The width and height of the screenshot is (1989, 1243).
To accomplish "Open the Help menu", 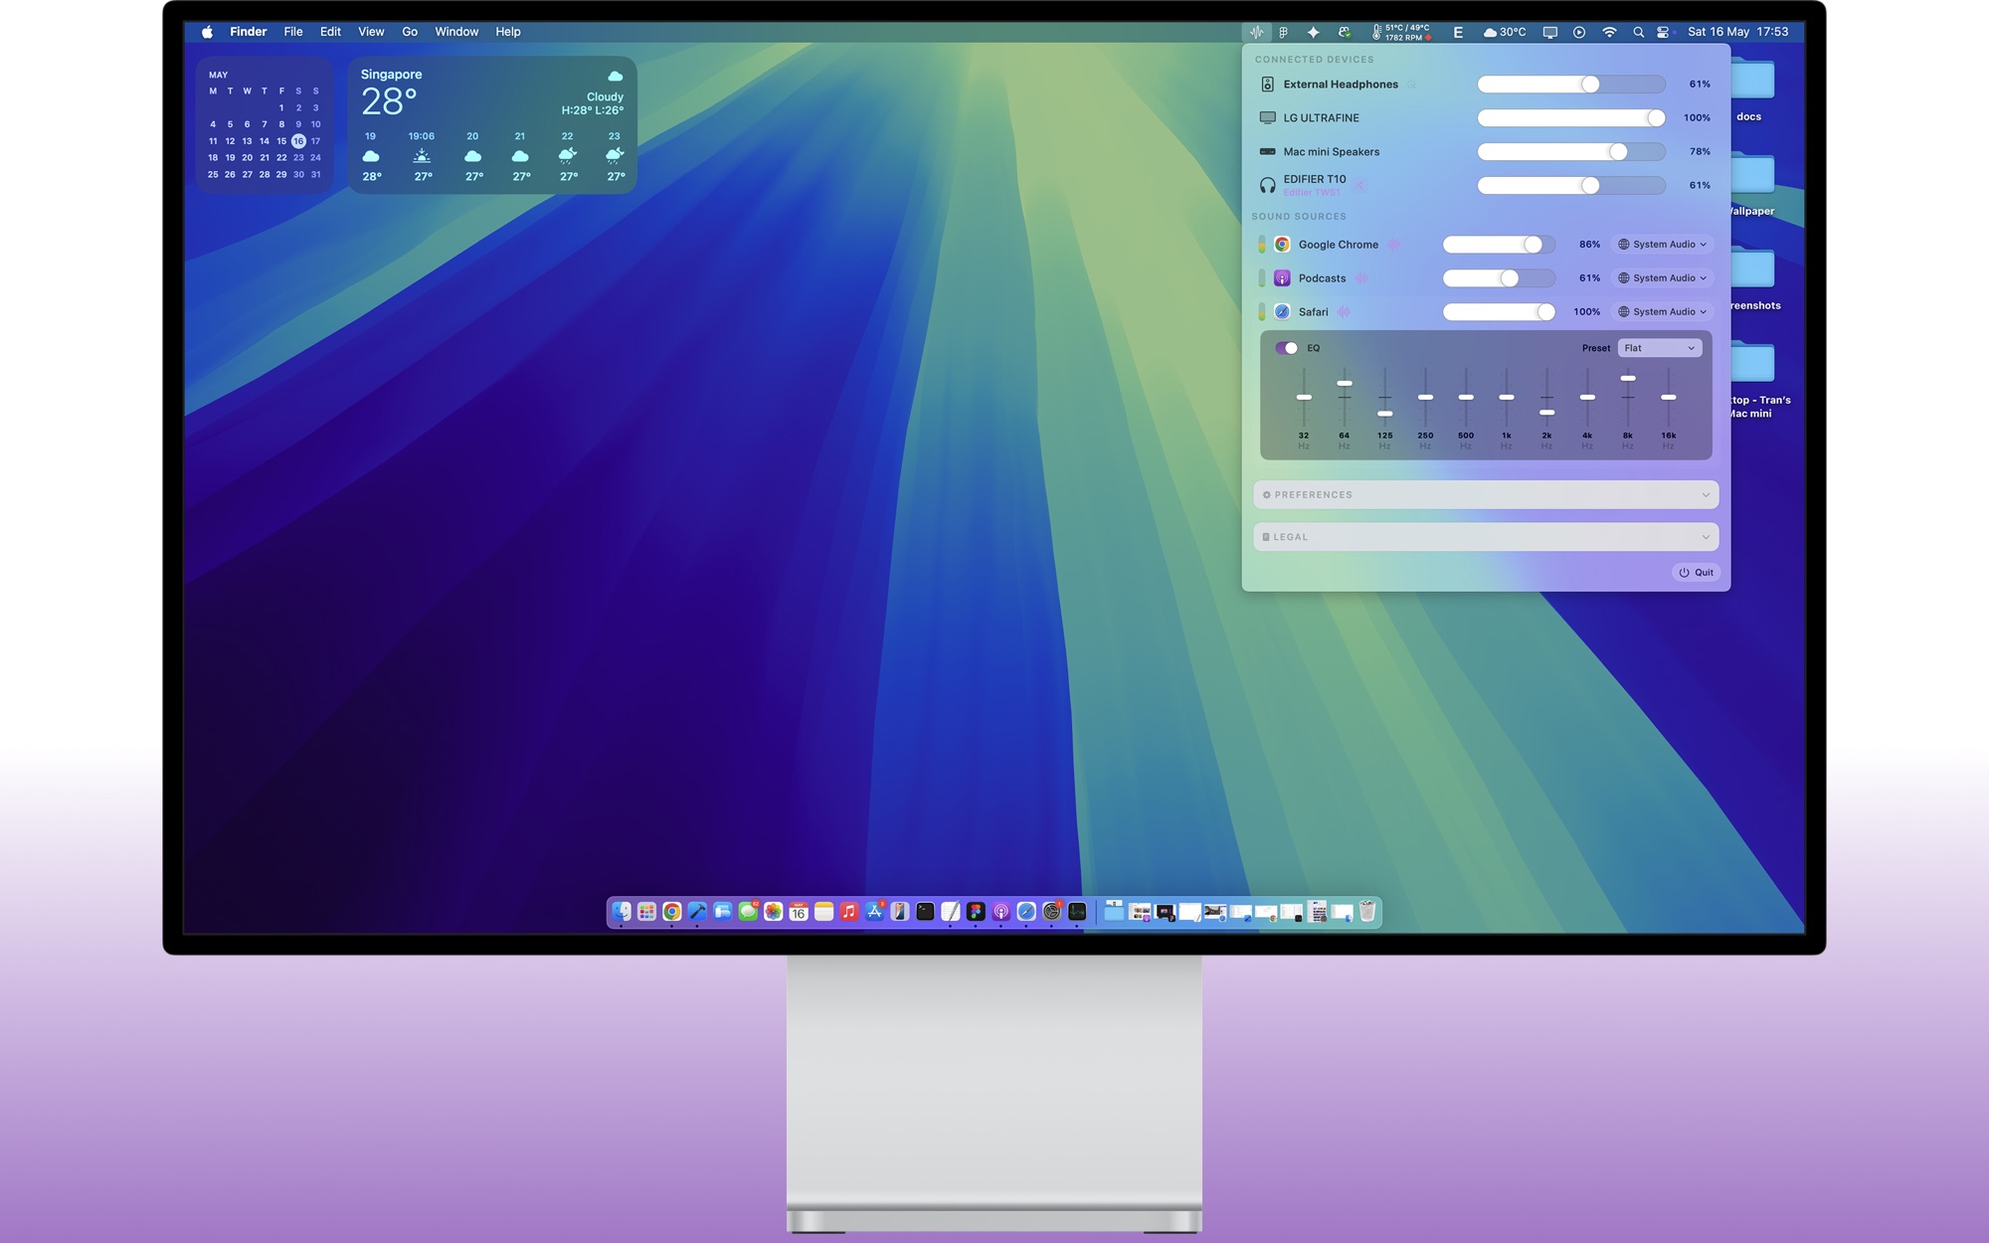I will 508,32.
